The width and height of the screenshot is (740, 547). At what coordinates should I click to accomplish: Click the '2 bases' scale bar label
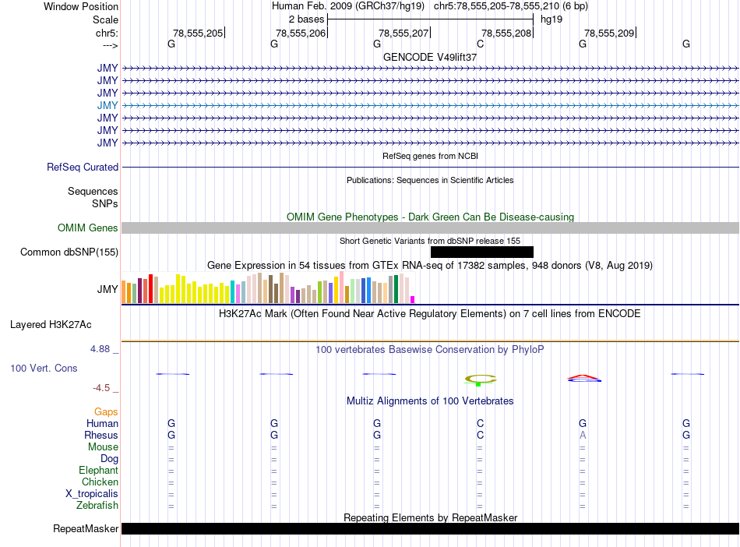[306, 19]
